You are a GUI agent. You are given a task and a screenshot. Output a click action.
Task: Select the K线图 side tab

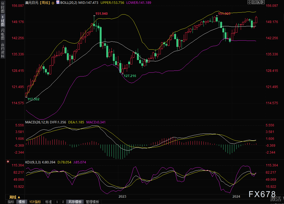(2, 21)
